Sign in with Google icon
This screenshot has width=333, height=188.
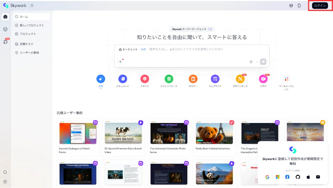[267, 177]
